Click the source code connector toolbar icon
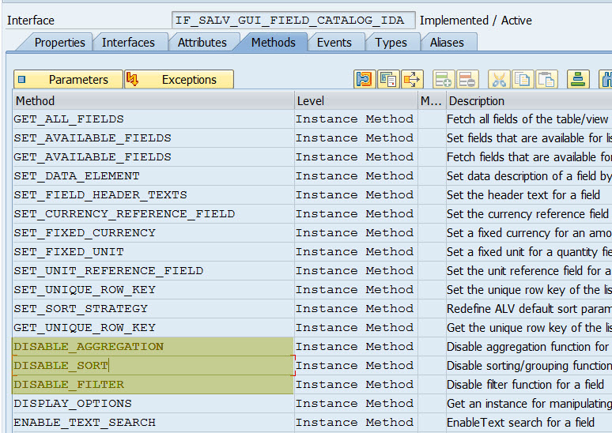This screenshot has width=612, height=433. tap(365, 80)
